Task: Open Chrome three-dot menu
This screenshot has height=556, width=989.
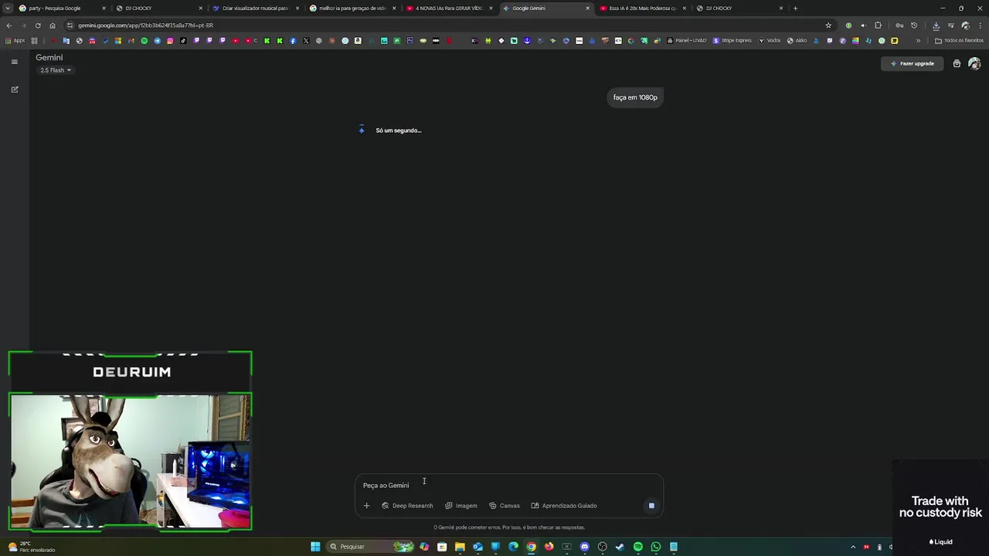Action: tap(980, 25)
